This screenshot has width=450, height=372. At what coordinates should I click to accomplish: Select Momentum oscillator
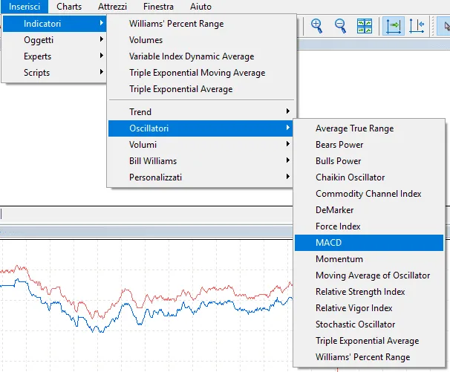click(369, 259)
